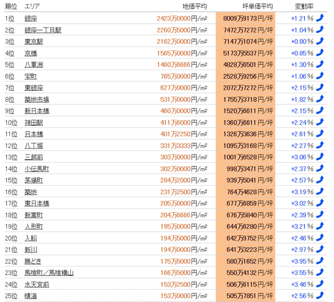Open the 小伝馬町 area link
This screenshot has height=302, width=334.
[37, 169]
